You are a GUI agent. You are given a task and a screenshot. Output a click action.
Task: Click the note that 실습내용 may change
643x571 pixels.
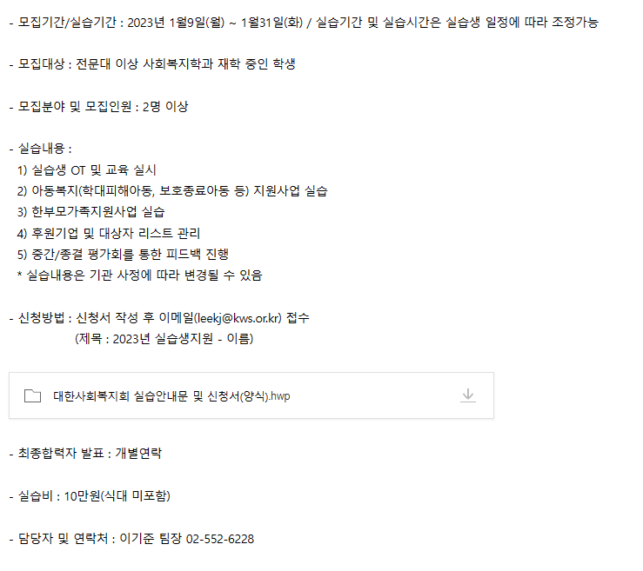coord(139,276)
